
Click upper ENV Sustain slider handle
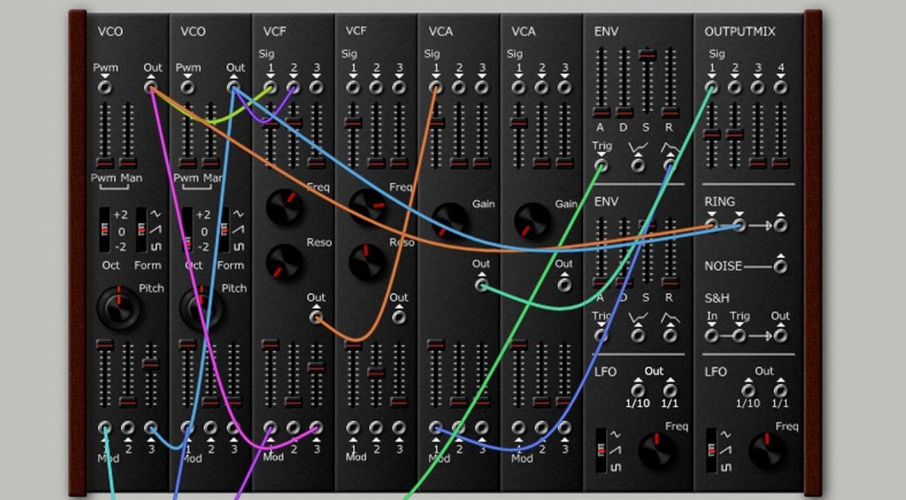(x=647, y=55)
